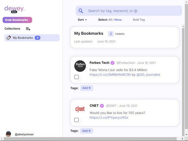The image size is (188, 141).
Task: Click Bulk Tag
Action: pos(139,20)
